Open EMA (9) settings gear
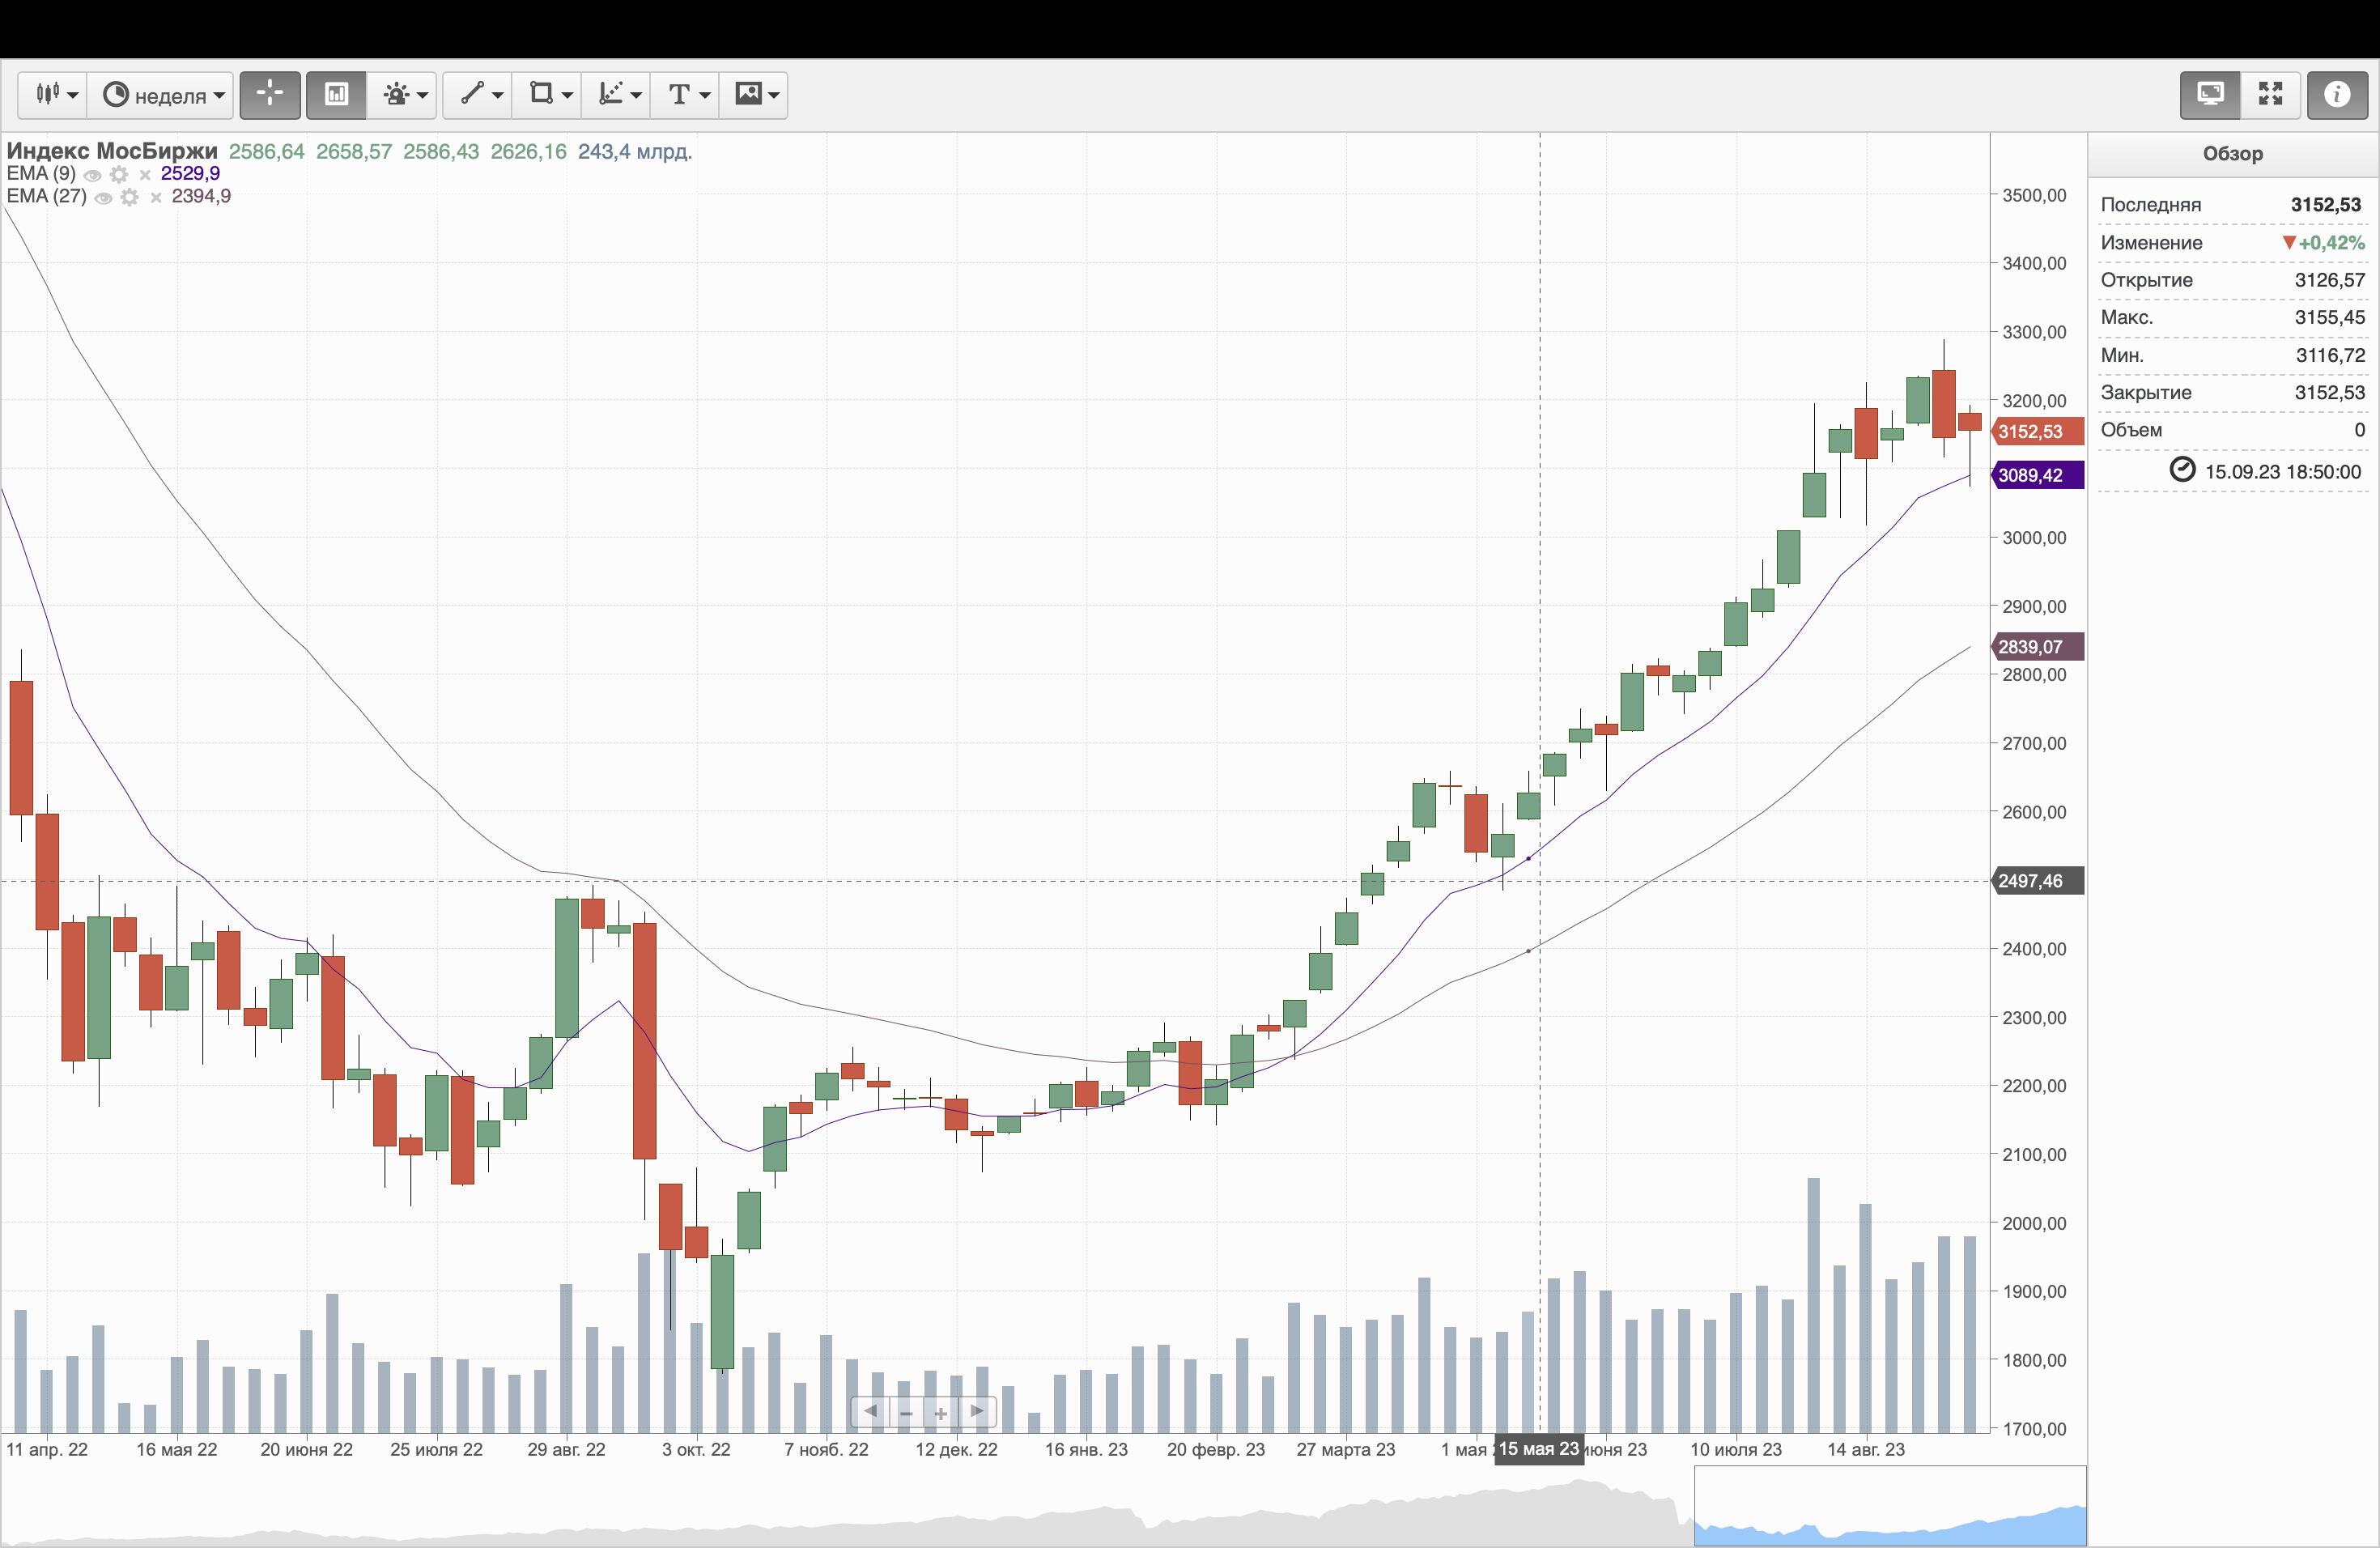 tap(119, 175)
